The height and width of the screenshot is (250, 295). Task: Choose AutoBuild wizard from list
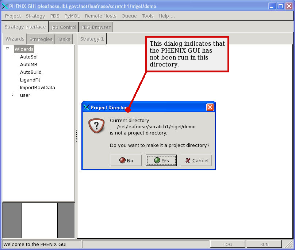pyautogui.click(x=31, y=72)
